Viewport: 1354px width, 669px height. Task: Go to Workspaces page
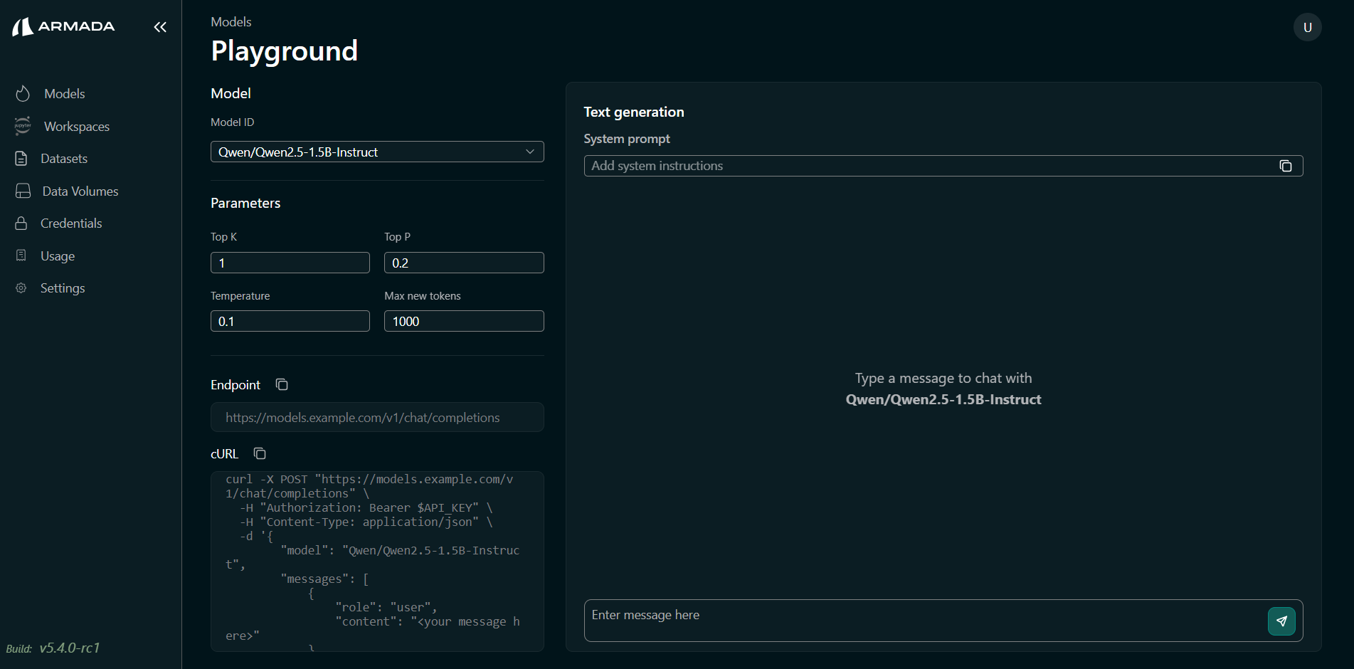coord(77,126)
